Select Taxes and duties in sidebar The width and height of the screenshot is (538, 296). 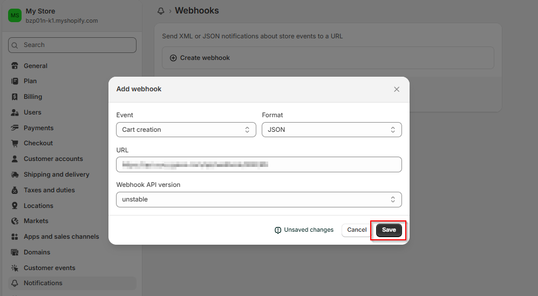pyautogui.click(x=49, y=190)
